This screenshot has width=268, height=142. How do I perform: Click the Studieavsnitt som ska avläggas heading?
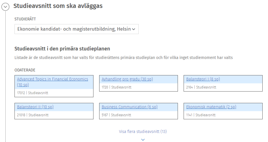pyautogui.click(x=58, y=6)
